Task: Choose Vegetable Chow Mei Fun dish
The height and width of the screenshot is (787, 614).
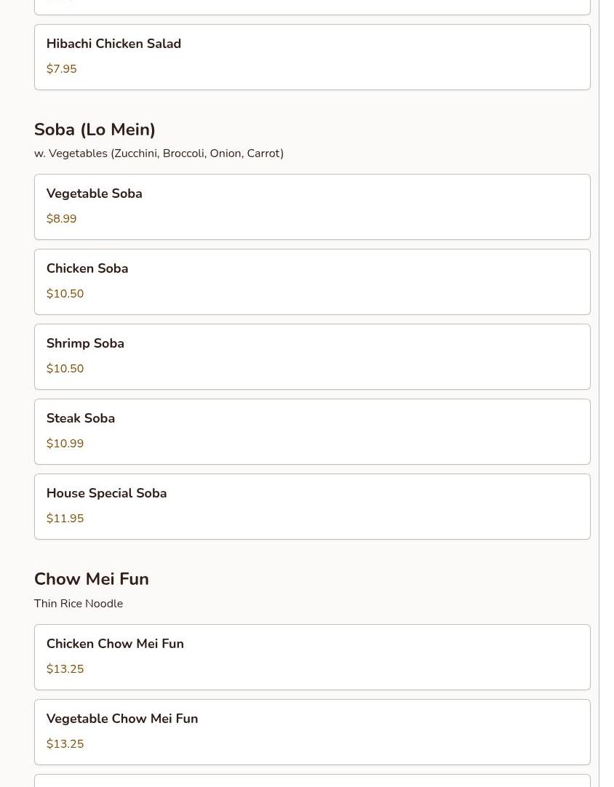Action: (122, 719)
